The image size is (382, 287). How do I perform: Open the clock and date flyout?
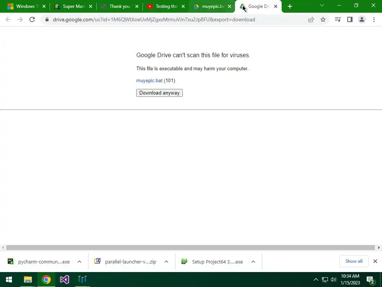(350, 280)
